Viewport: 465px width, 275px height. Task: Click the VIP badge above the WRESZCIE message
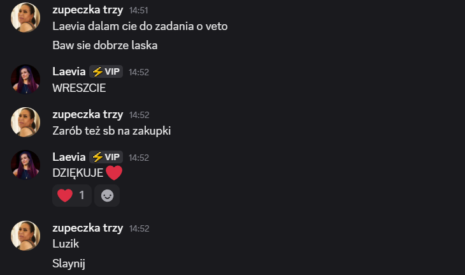106,71
